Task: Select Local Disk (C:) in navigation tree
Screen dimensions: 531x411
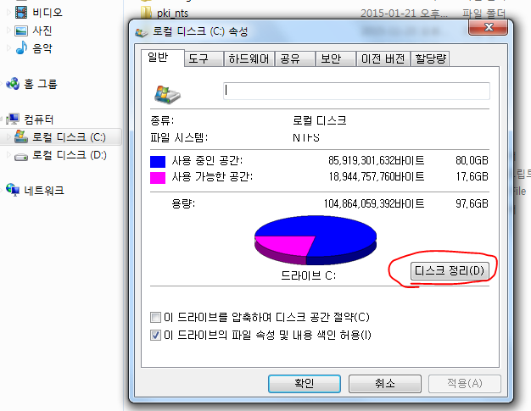Action: (x=61, y=137)
